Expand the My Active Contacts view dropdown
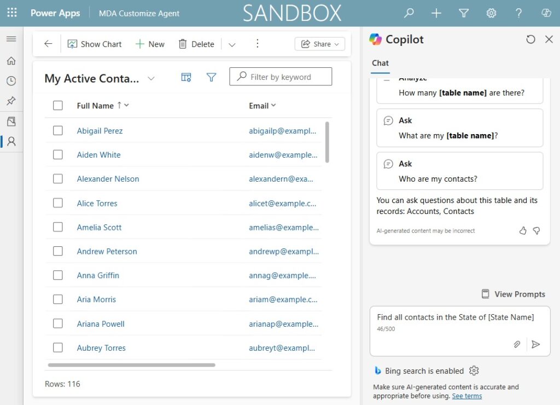 [x=151, y=79]
